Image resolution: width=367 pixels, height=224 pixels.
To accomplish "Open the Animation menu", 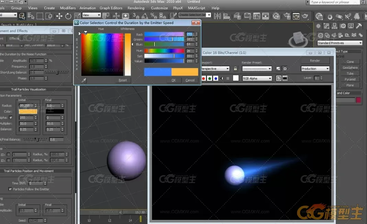I will click(x=88, y=8).
